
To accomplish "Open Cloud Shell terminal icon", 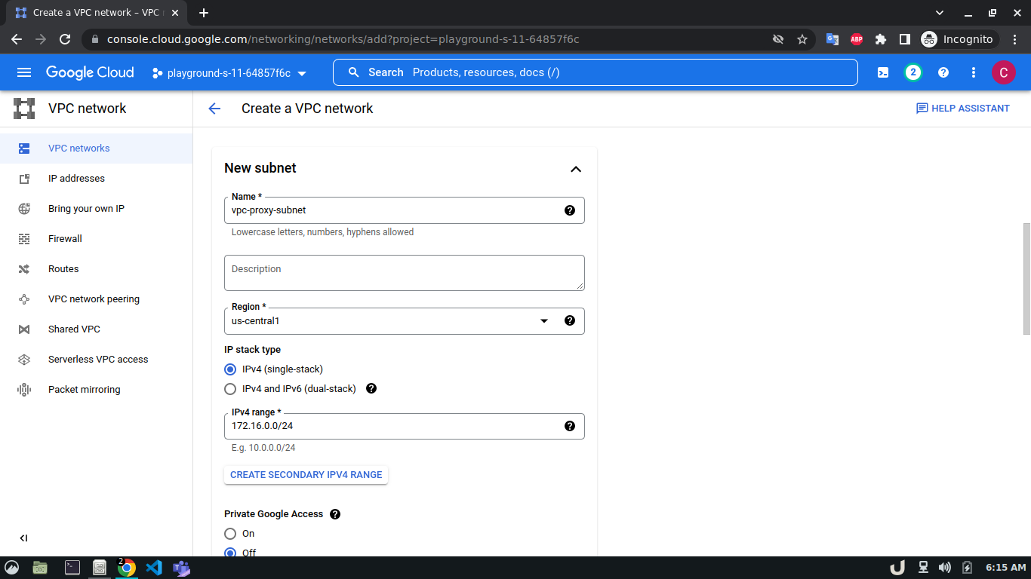I will [x=882, y=72].
